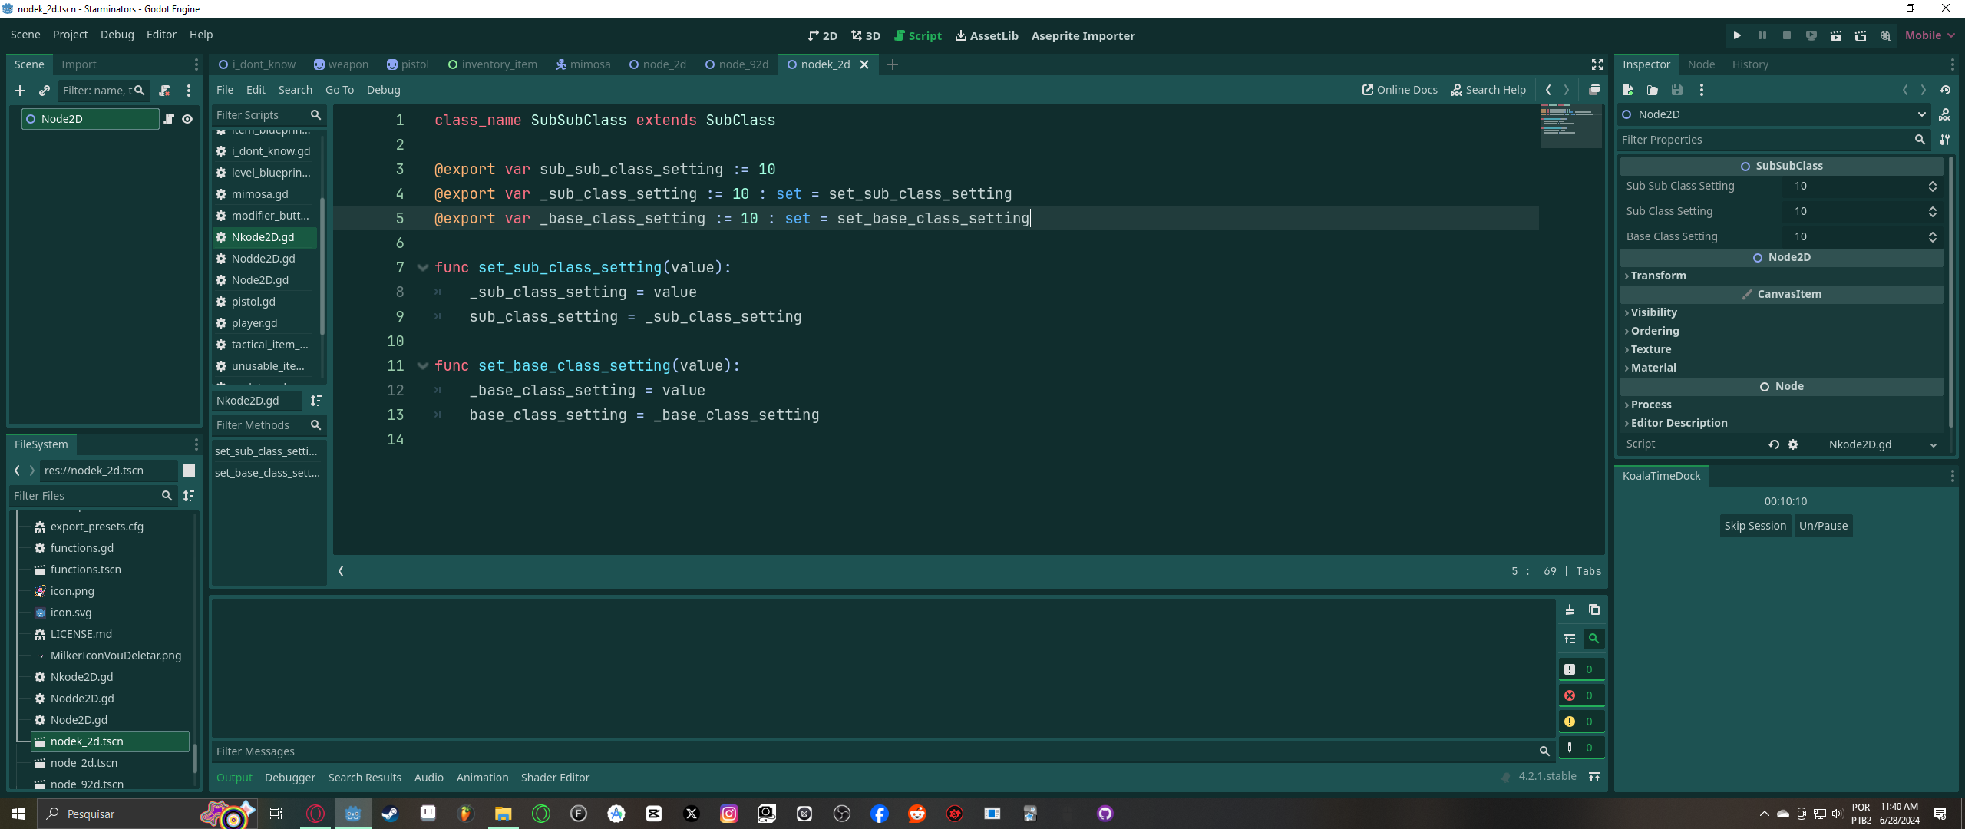
Task: Switch to the 2D workspace
Action: 823,35
